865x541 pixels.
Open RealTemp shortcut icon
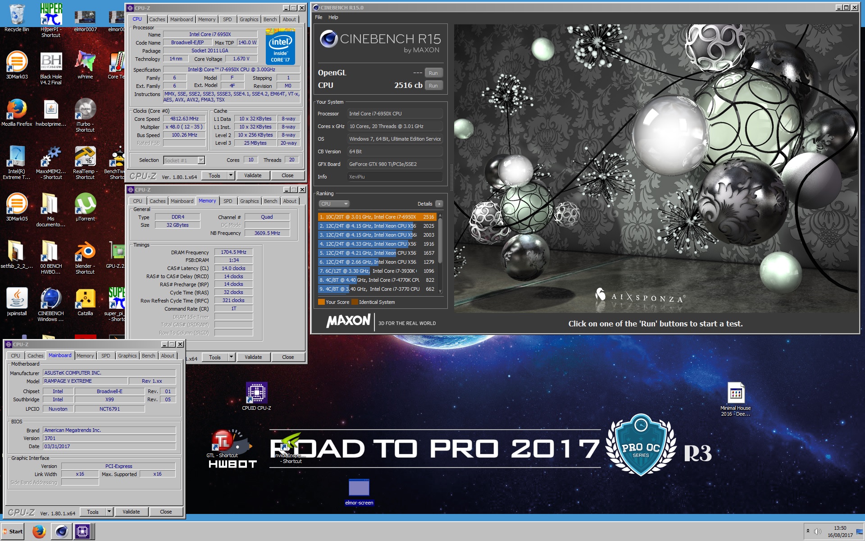pyautogui.click(x=85, y=162)
